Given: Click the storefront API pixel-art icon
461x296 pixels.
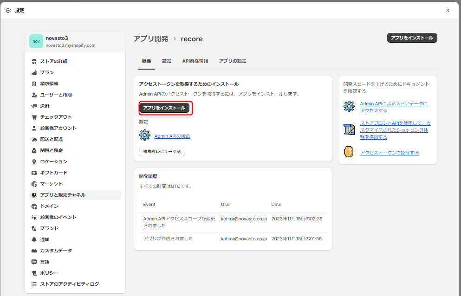Looking at the screenshot, I should click(x=349, y=129).
